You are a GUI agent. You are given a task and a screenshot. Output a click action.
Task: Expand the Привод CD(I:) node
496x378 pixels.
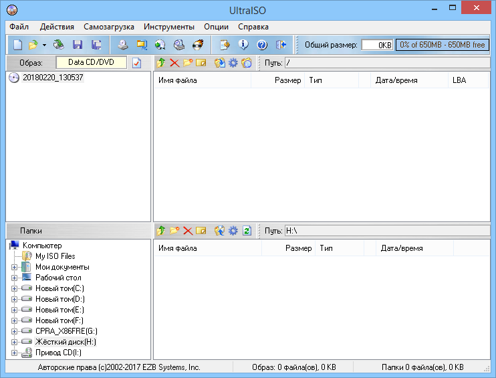14,353
